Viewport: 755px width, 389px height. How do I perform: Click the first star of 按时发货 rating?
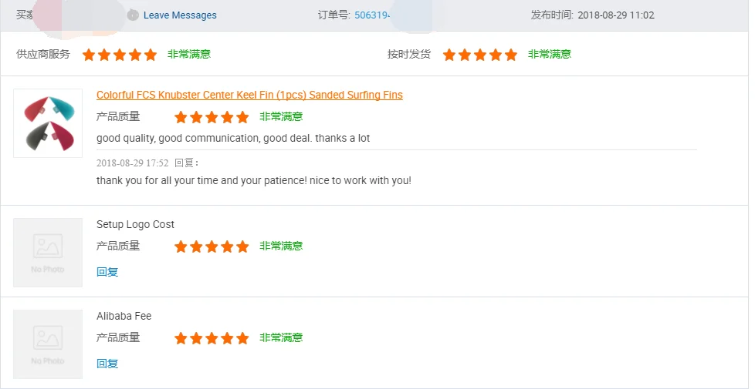449,55
